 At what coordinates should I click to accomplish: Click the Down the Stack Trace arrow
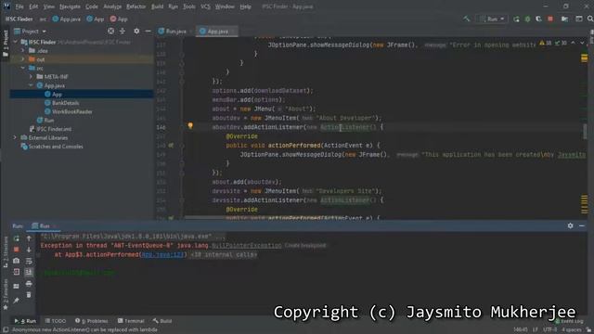click(29, 250)
